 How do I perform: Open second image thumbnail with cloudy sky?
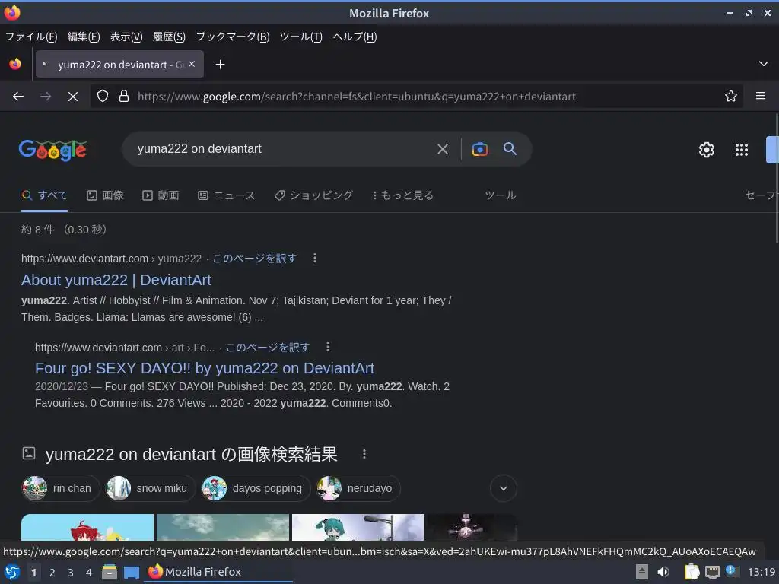223,528
